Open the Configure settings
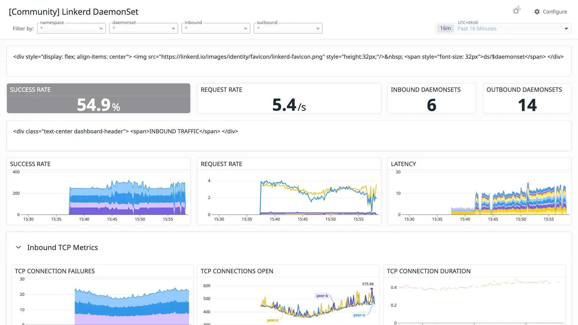 (x=551, y=12)
